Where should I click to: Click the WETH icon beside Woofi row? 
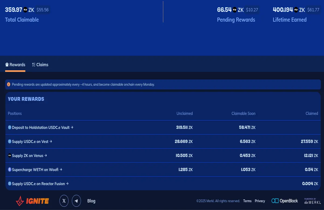(x=10, y=170)
